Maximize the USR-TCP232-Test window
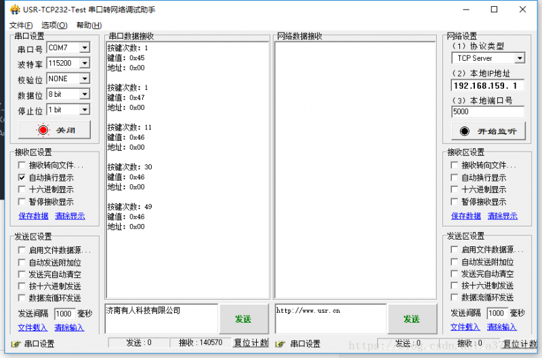542x358 pixels. [495, 9]
